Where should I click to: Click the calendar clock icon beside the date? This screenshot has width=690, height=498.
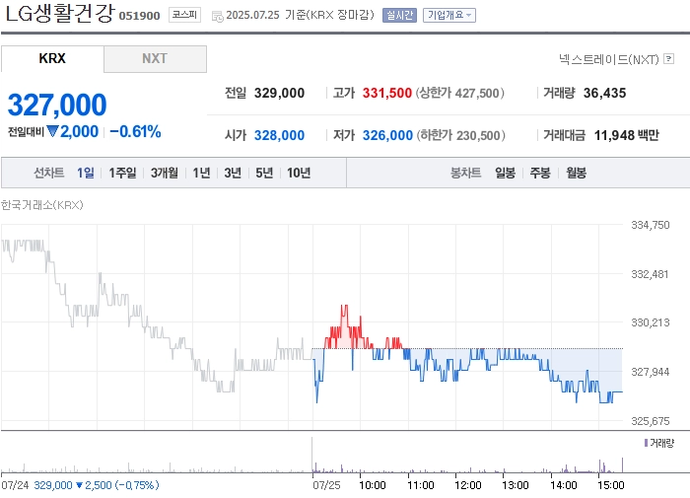click(x=218, y=17)
